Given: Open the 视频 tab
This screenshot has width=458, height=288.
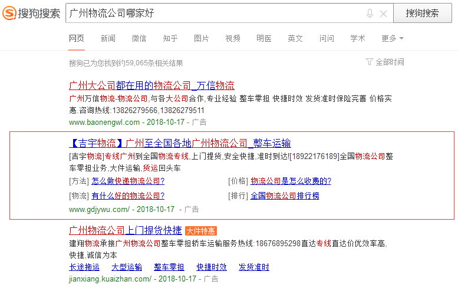Looking at the screenshot, I should [x=233, y=38].
